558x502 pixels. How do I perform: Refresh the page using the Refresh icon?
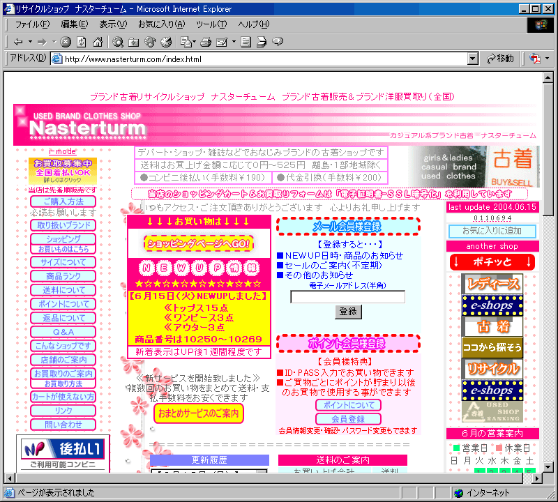pyautogui.click(x=82, y=42)
